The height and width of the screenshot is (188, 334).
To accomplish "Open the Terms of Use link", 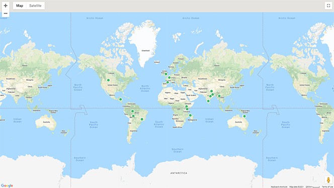I will click(327, 186).
